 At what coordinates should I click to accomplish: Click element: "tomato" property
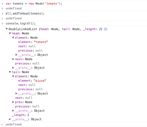pos(33,42)
